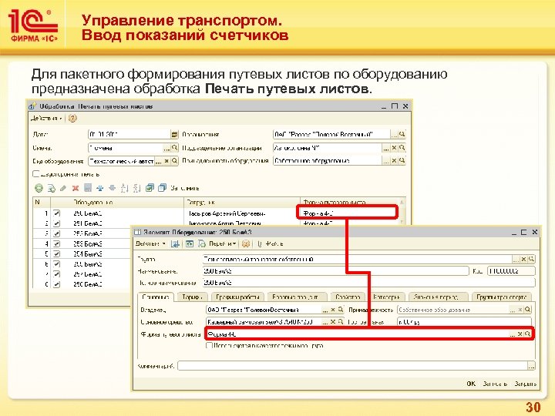Toggle checkbox in table row number 5
The width and height of the screenshot is (555, 416).
(56, 254)
